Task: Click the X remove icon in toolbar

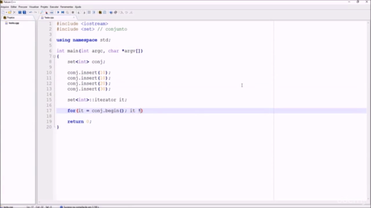Action: coord(14,12)
